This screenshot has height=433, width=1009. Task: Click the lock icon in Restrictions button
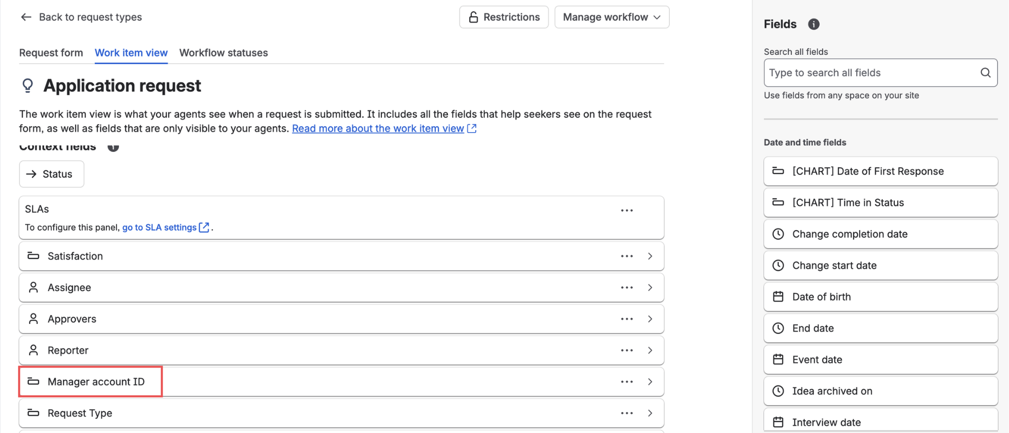473,17
